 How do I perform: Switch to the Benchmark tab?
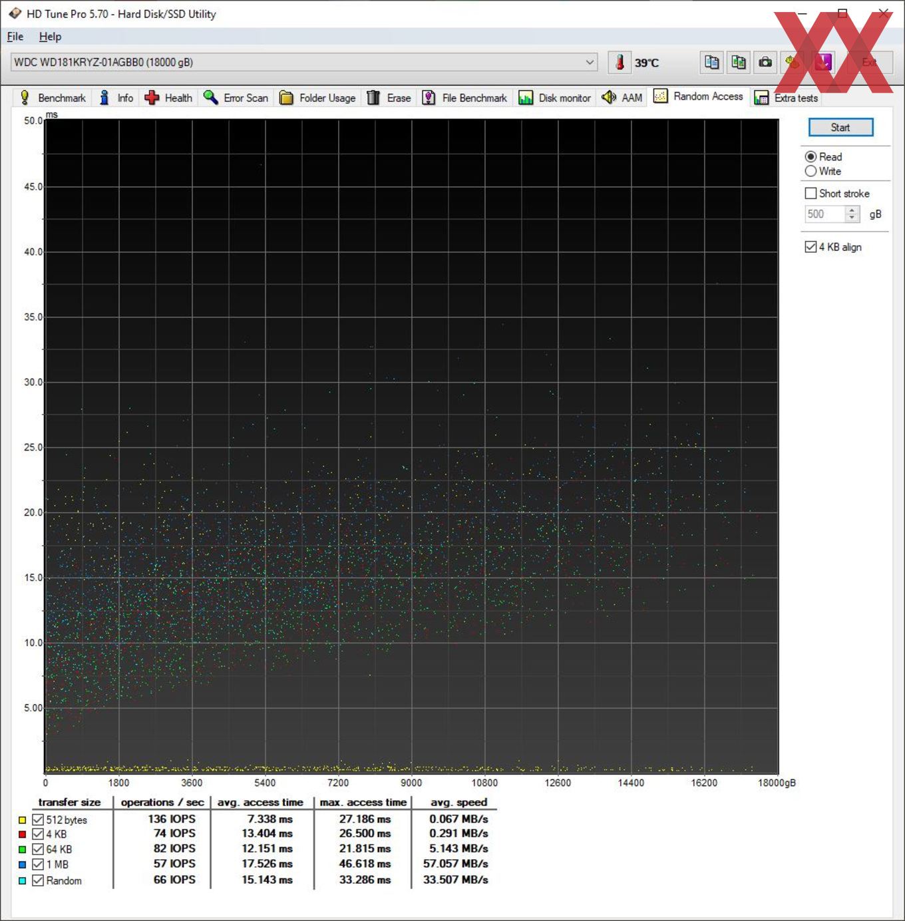[53, 98]
